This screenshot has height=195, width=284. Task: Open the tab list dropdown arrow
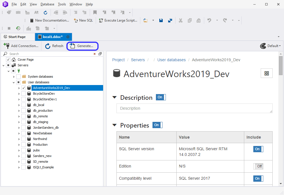coord(279,37)
